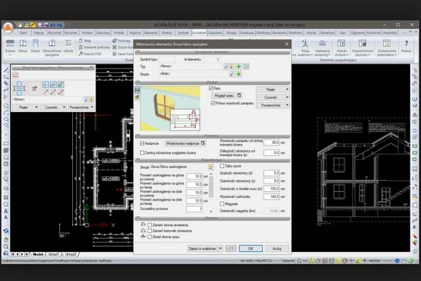Click the Róża wiatrów compass icon

[305, 48]
